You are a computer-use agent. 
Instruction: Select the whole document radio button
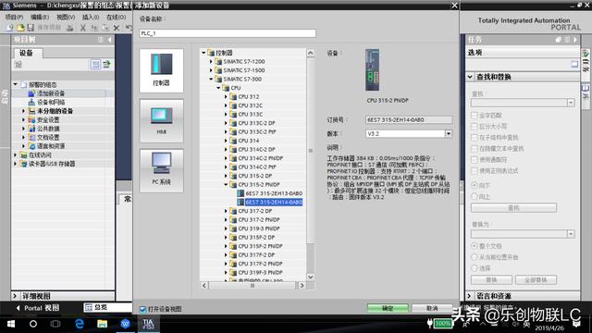click(x=475, y=246)
